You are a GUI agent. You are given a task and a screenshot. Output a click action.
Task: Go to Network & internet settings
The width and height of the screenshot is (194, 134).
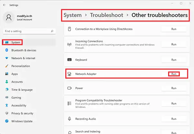23,58
